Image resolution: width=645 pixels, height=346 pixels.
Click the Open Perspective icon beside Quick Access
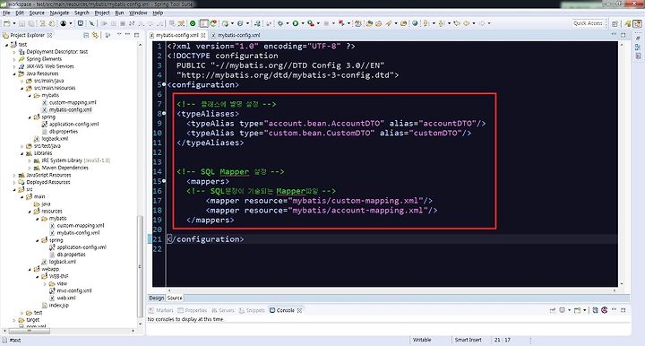click(x=615, y=23)
